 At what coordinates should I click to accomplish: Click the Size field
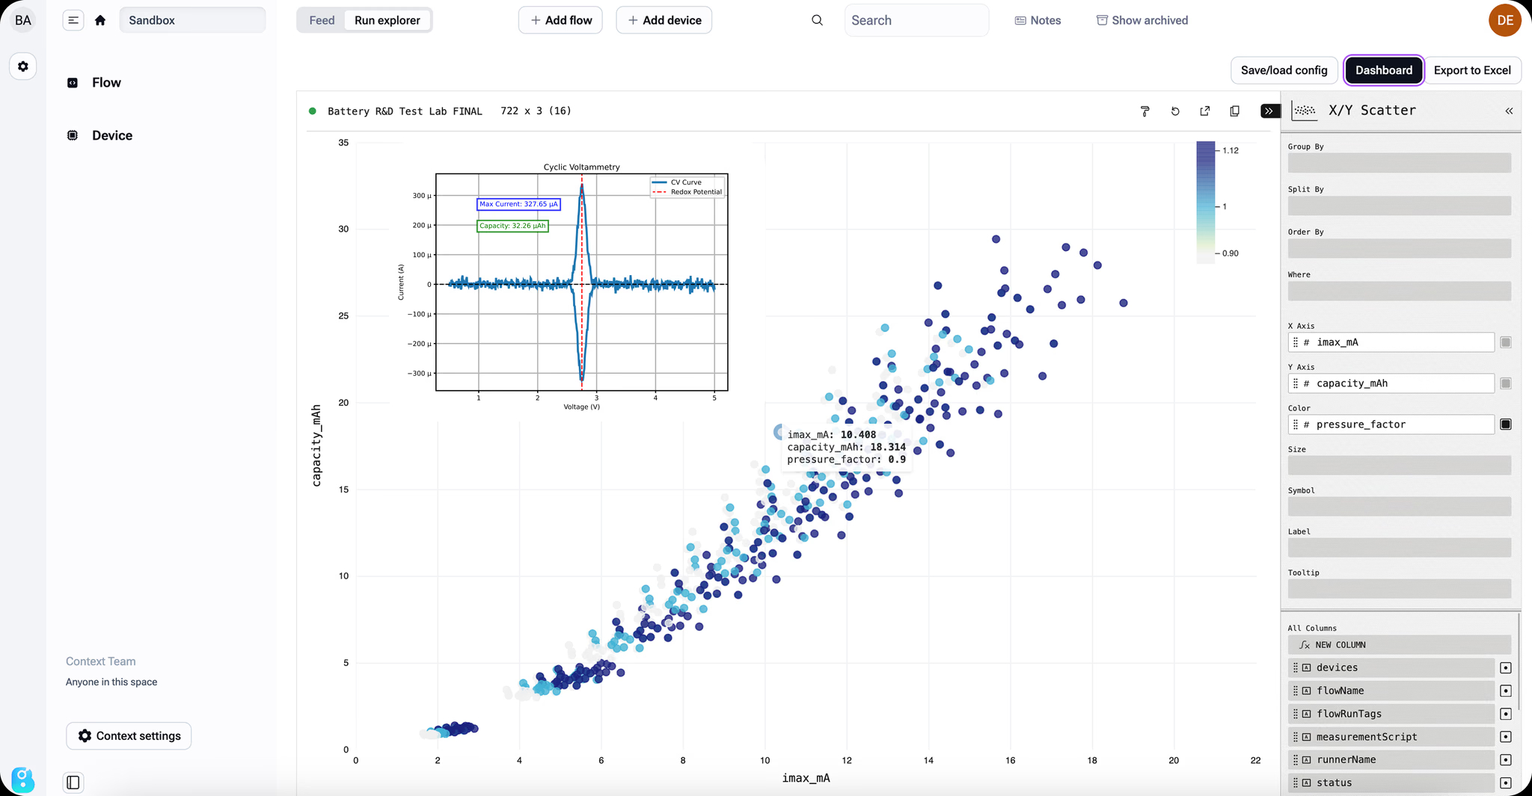pyautogui.click(x=1399, y=466)
